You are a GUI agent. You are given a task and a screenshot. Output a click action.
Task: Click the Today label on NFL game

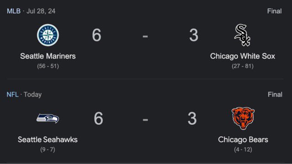32,94
